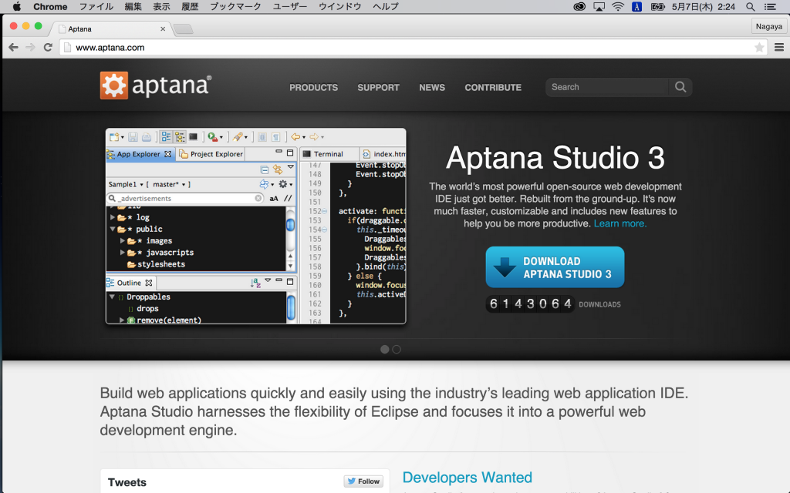
Task: Reload the aptana.com page
Action: pyautogui.click(x=48, y=47)
